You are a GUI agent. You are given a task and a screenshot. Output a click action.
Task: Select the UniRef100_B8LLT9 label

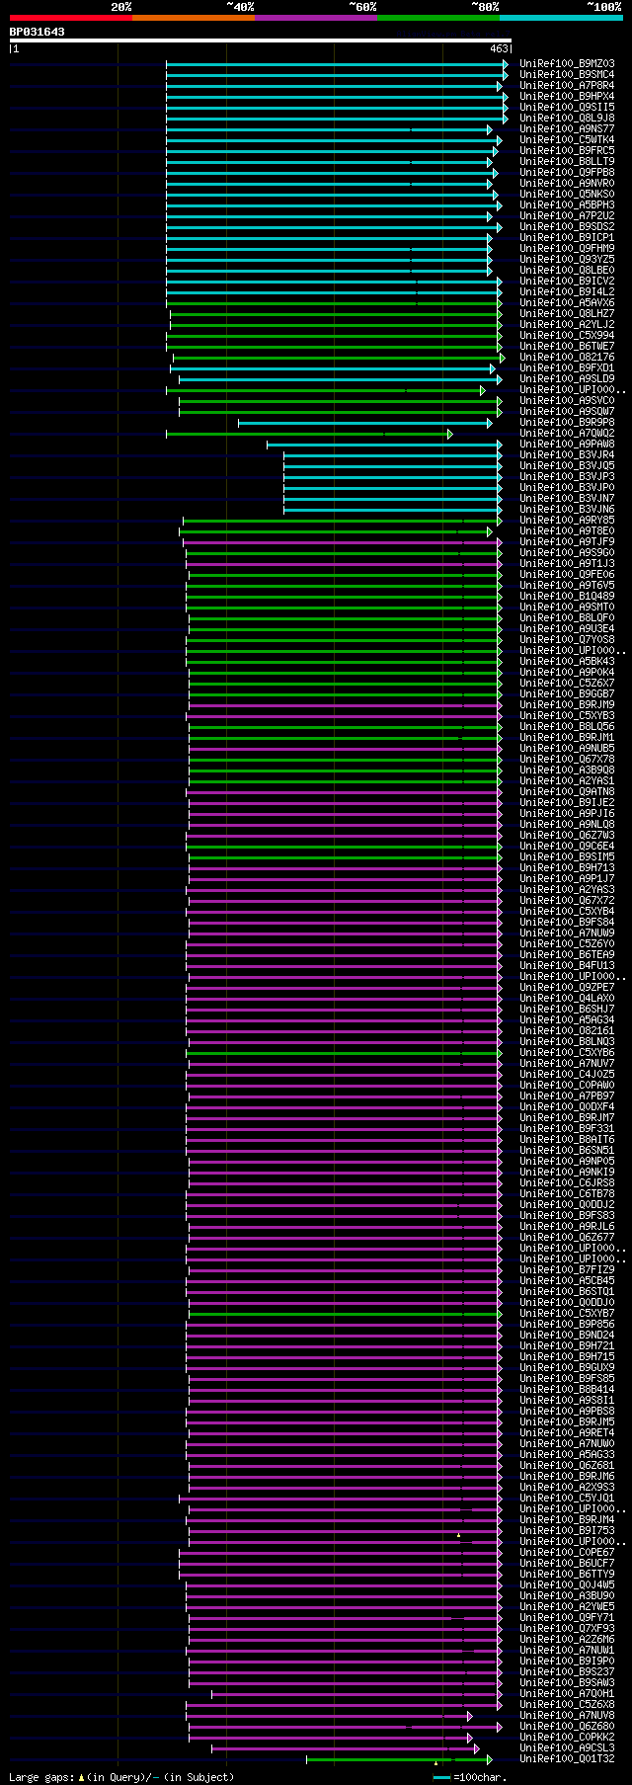click(x=567, y=161)
